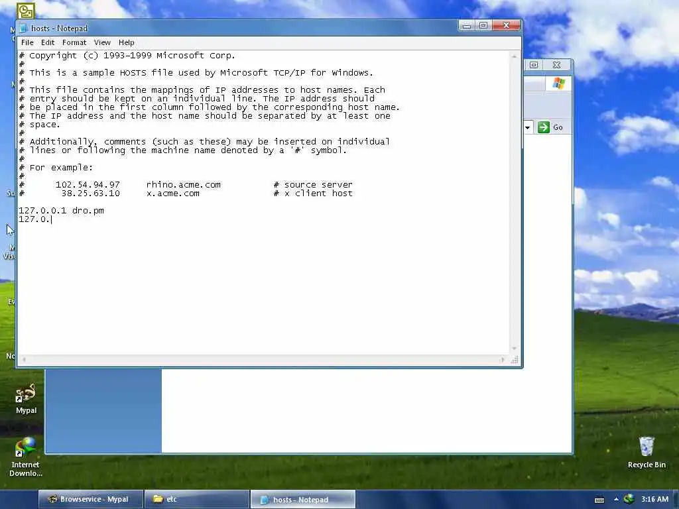Open the File menu in Notepad
The width and height of the screenshot is (679, 509).
[x=27, y=42]
